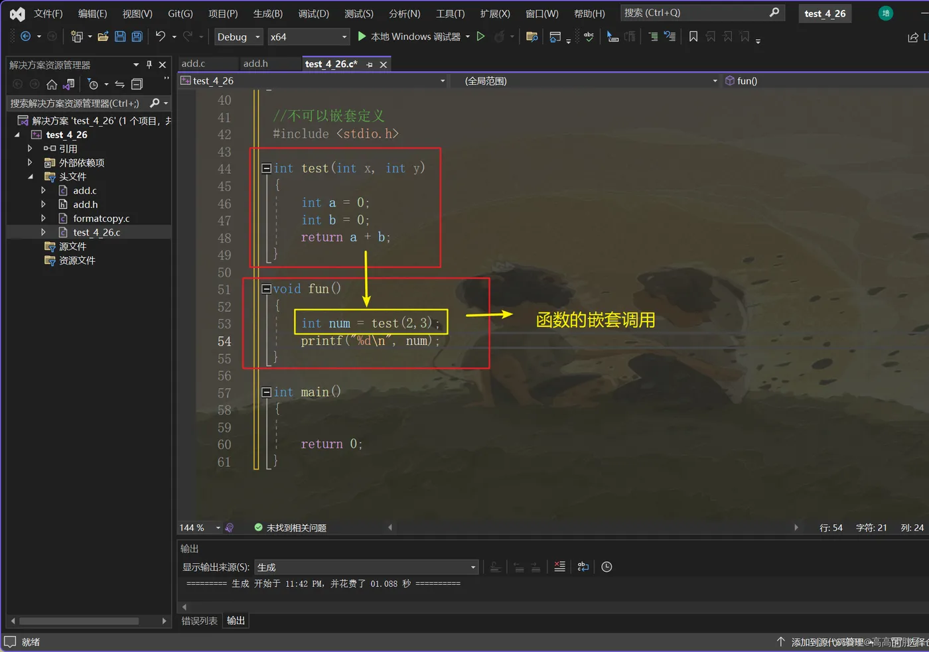Click the sync with active document icon
929x652 pixels.
pyautogui.click(x=119, y=84)
